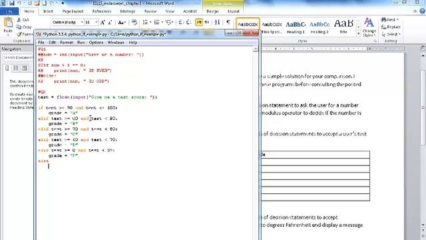
Task: Click the Replace button
Action: (391, 27)
